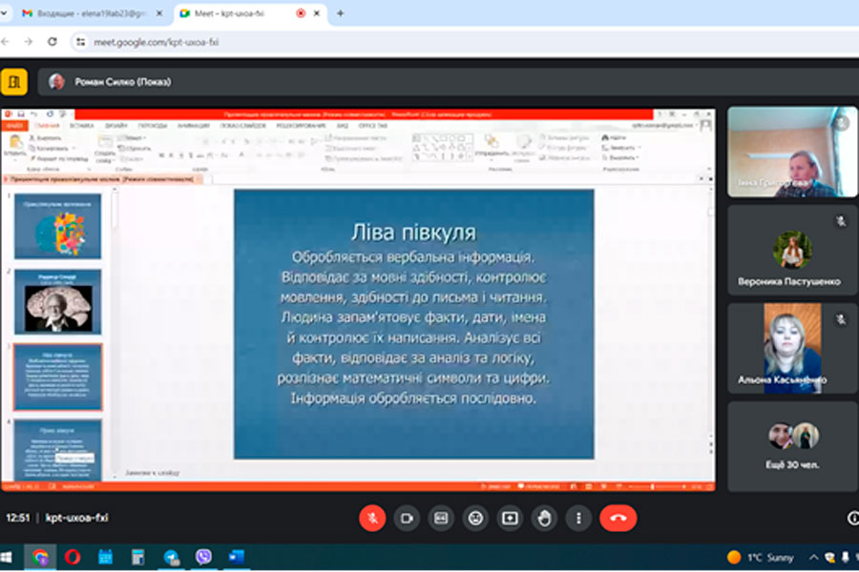This screenshot has width=859, height=572.
Task: Click presenter avatar for Роман Силко
Action: pyautogui.click(x=56, y=82)
